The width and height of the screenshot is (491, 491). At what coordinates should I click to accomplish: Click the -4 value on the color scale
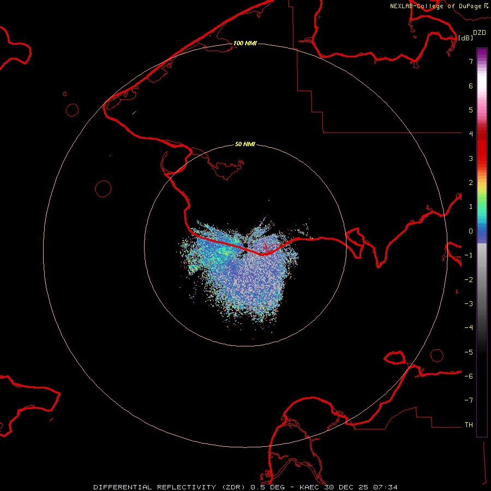(469, 327)
